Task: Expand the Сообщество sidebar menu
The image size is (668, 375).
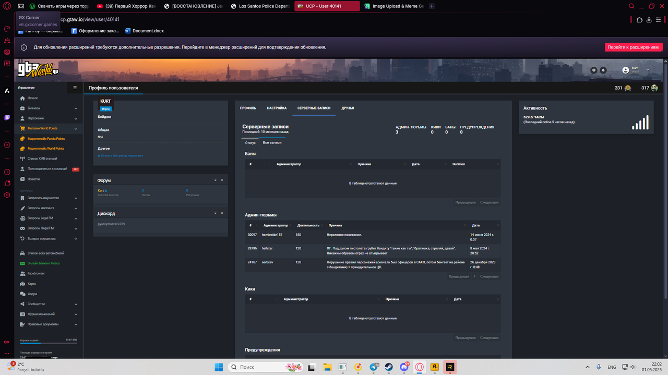Action: pos(49,304)
